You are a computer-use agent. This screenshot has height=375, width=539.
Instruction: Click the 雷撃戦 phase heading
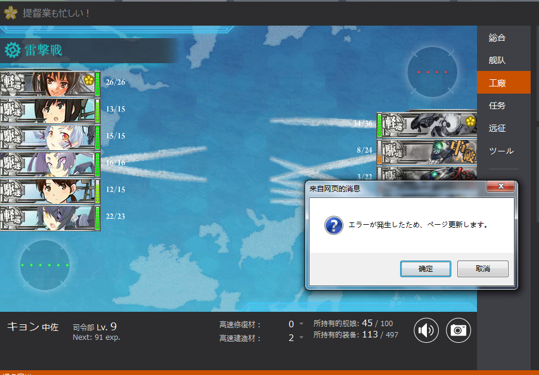point(44,50)
